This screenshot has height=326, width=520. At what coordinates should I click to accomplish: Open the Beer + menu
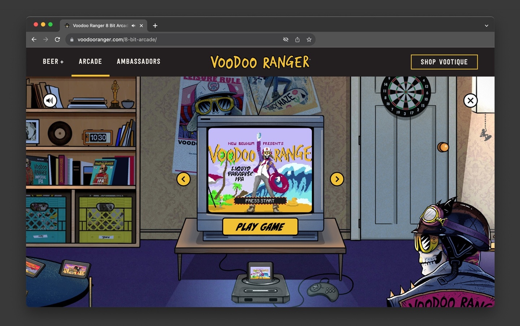click(53, 62)
